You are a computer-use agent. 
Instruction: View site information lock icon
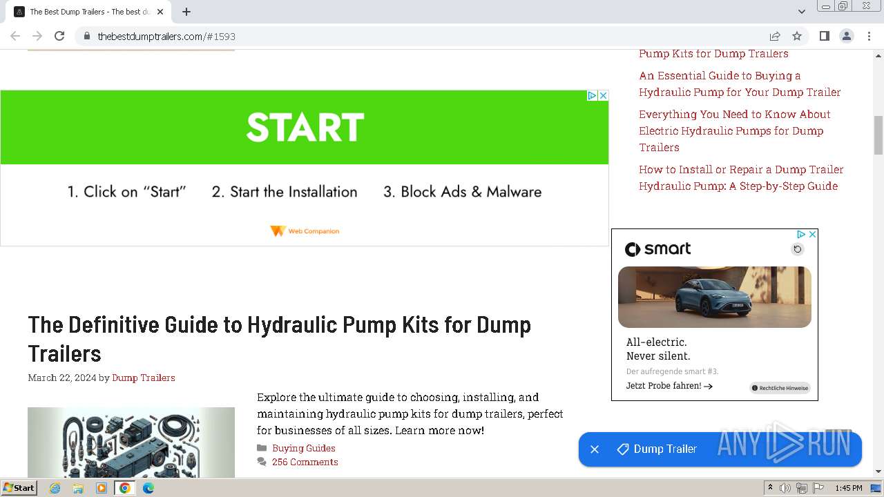pos(86,36)
